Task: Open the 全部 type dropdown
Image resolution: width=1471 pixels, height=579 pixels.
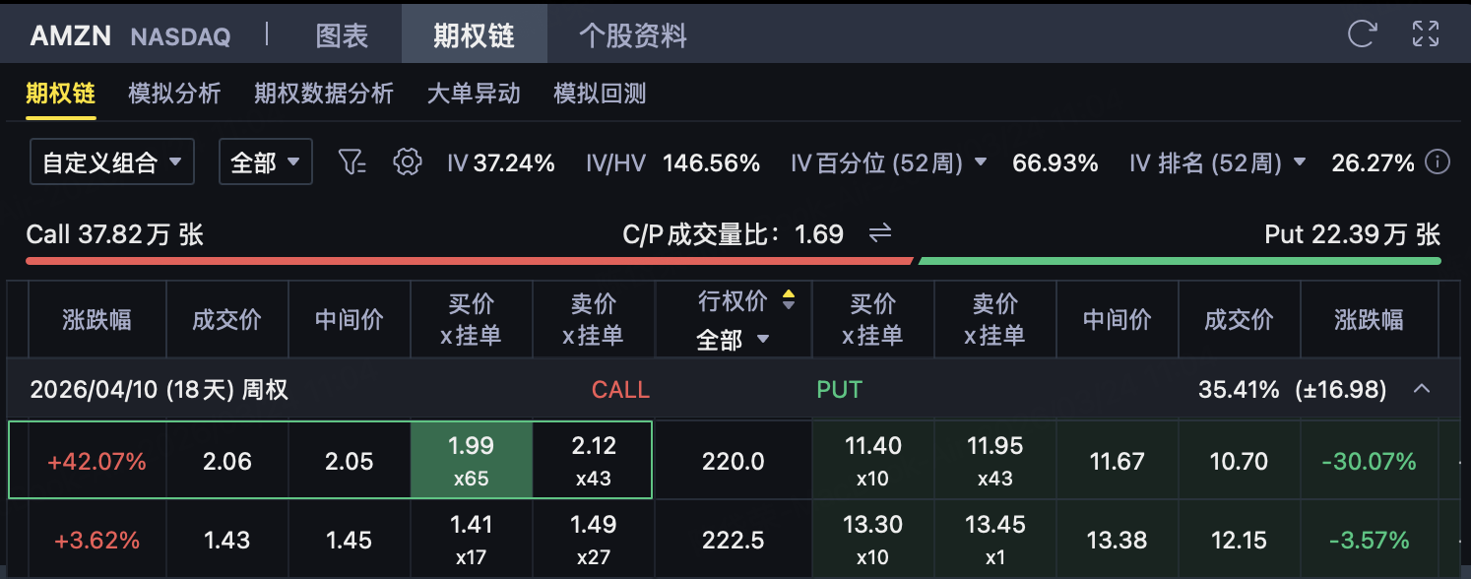Action: [x=265, y=162]
